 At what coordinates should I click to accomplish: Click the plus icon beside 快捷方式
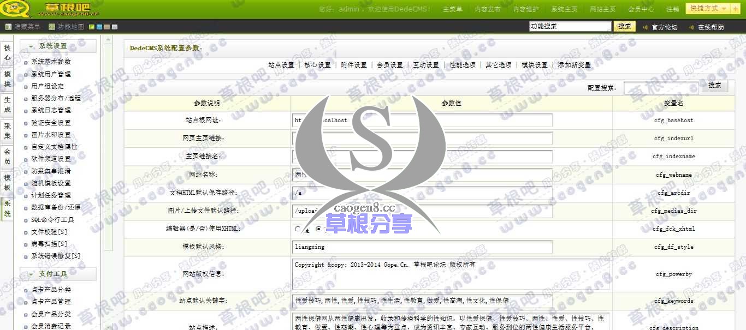[735, 9]
